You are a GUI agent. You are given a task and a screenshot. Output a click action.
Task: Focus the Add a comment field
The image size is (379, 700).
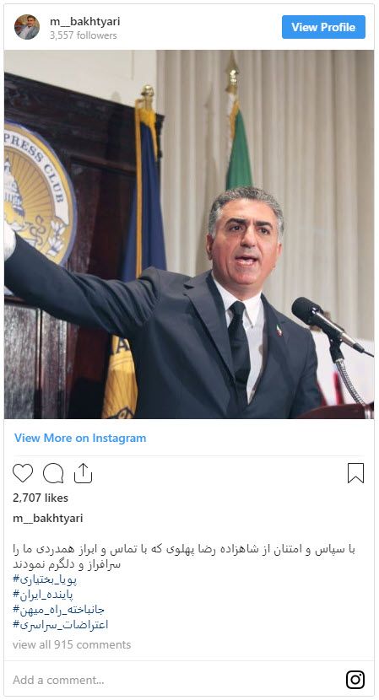[174, 680]
